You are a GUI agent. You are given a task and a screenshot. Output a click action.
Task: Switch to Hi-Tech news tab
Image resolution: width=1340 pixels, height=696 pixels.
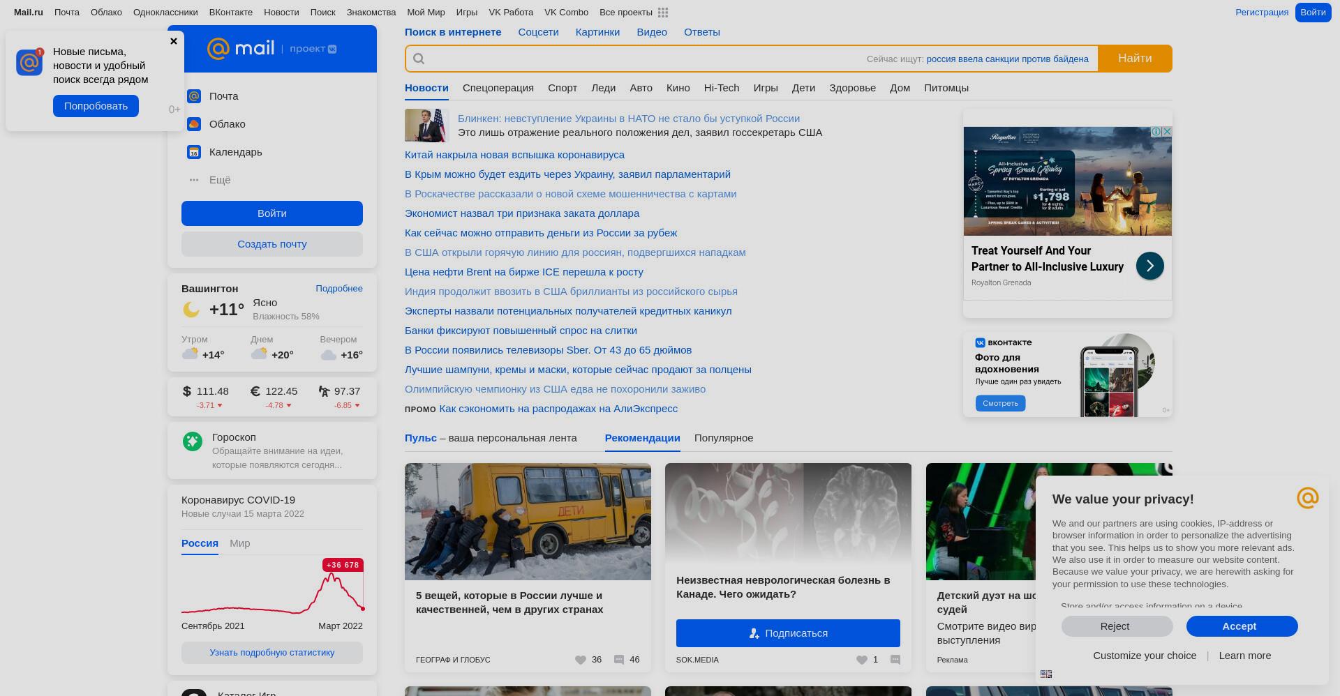point(722,88)
